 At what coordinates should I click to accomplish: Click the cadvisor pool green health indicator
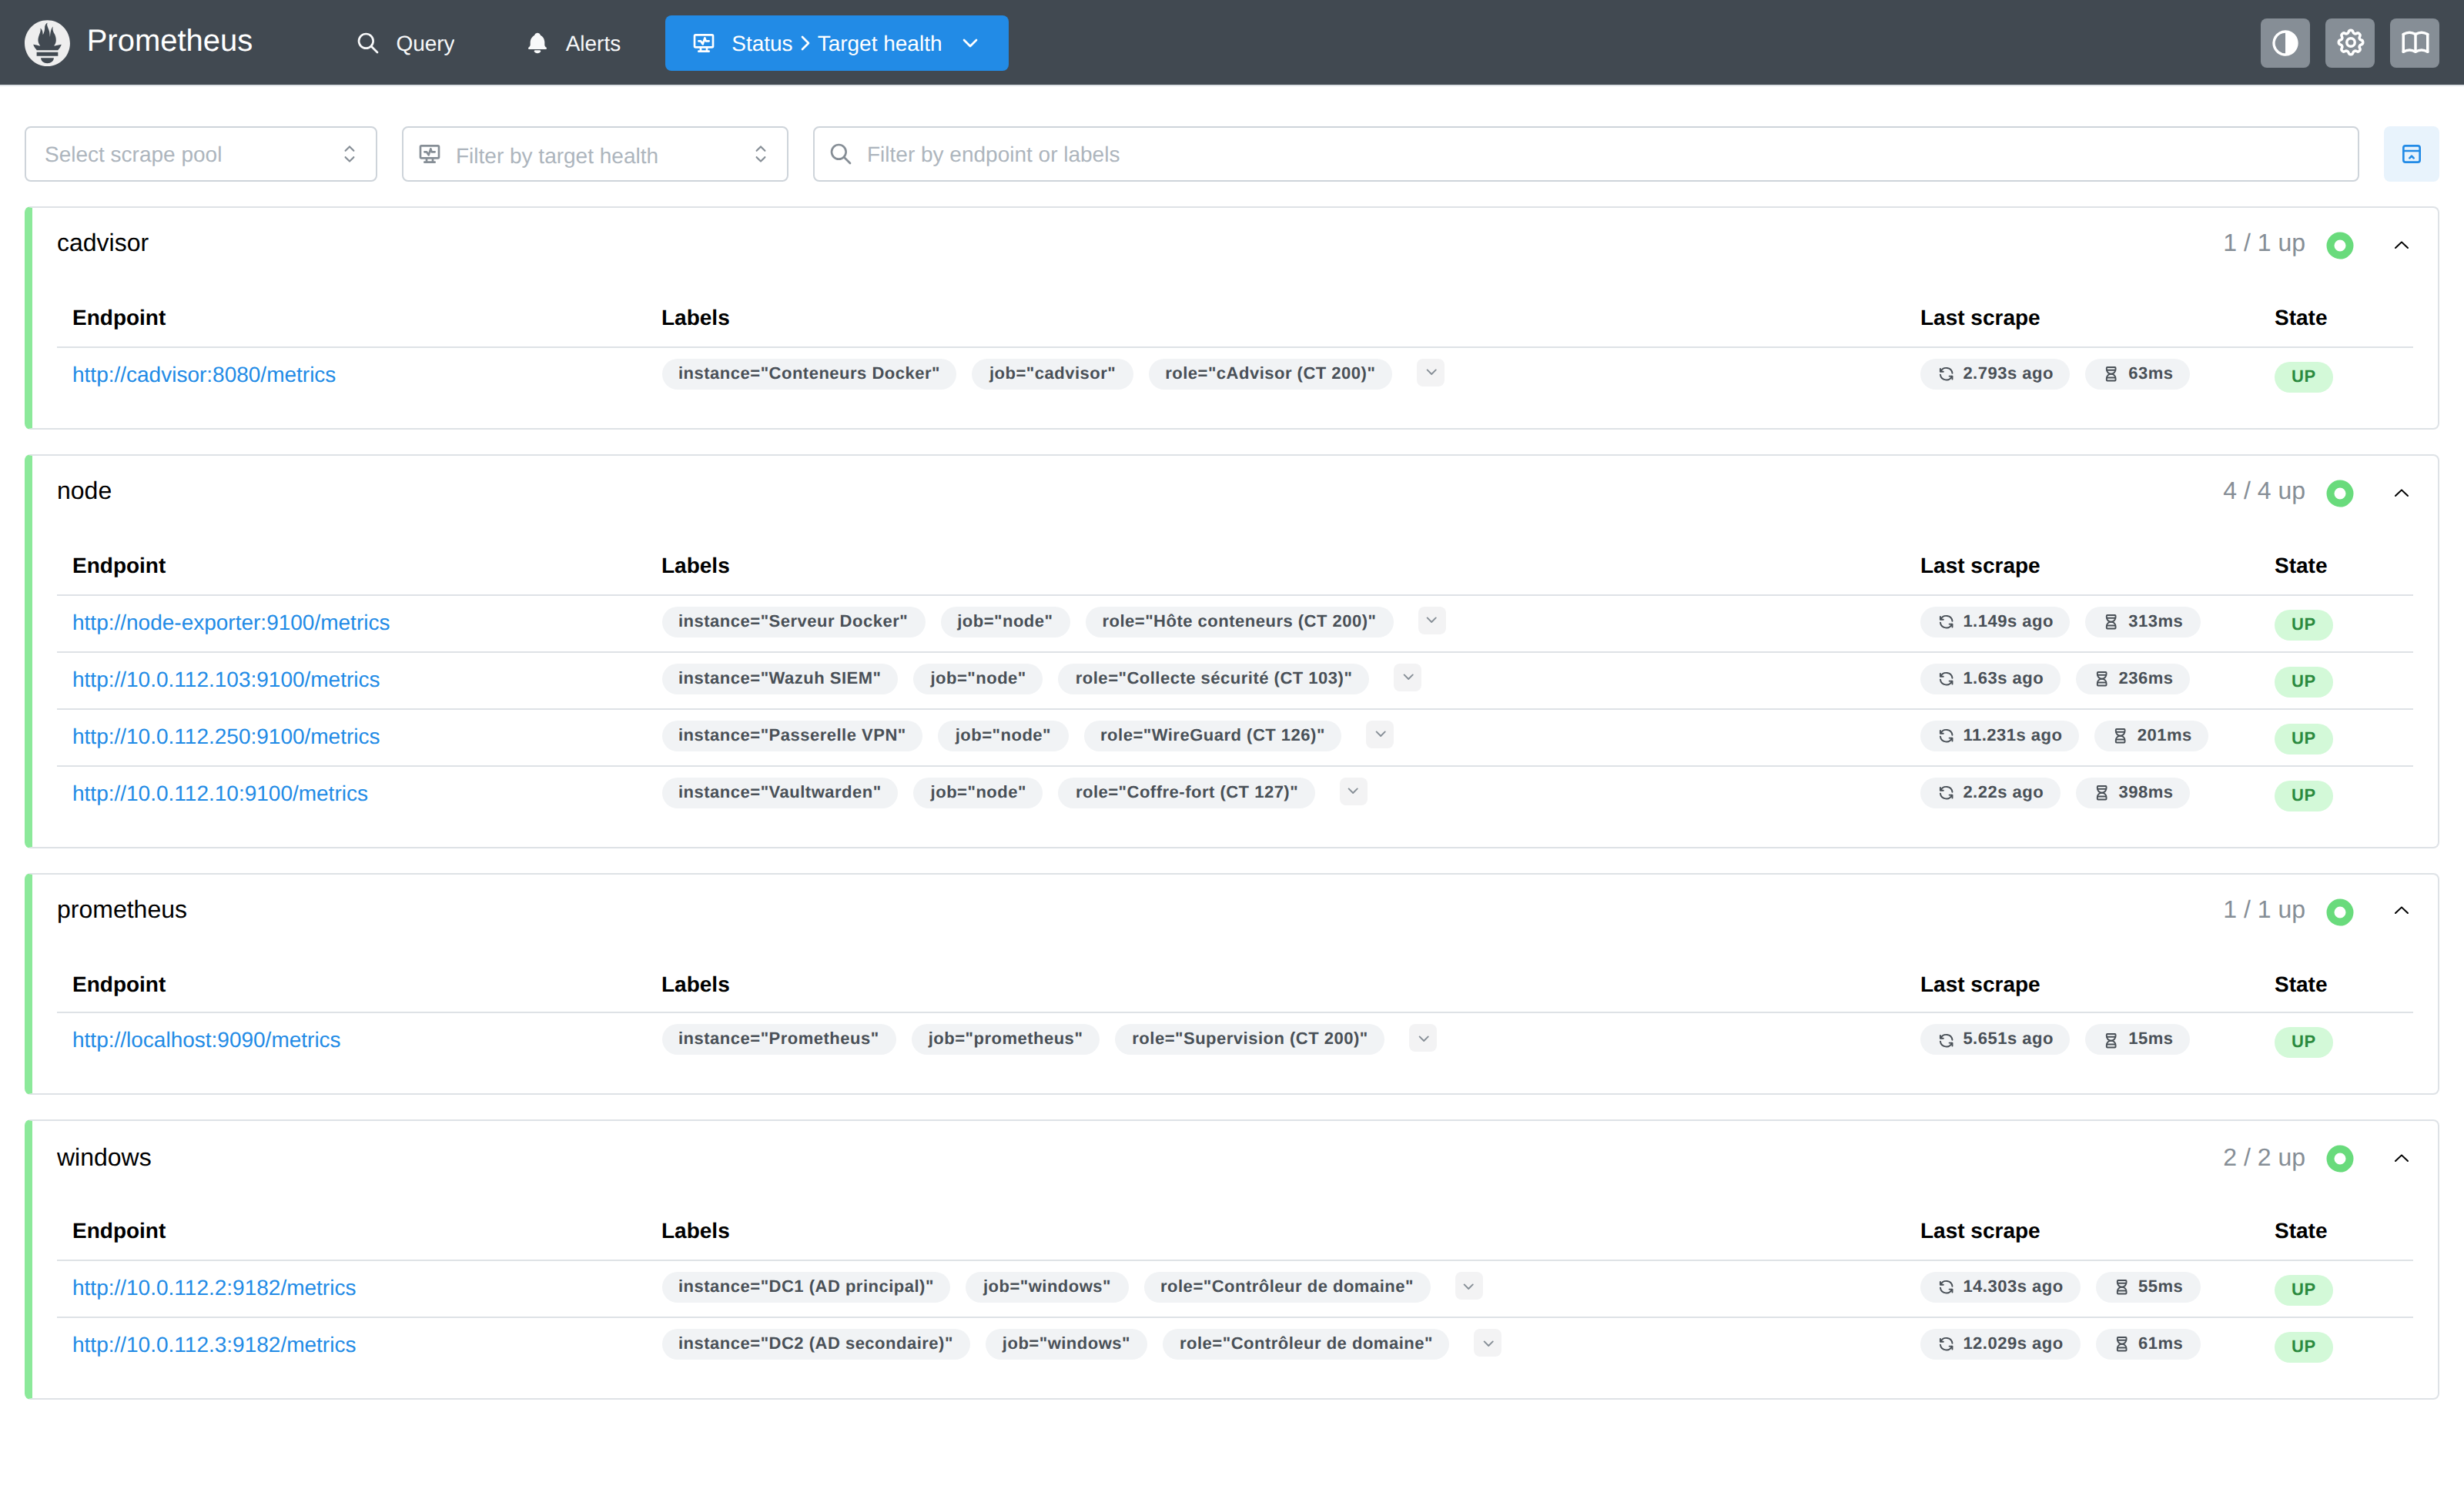pyautogui.click(x=2340, y=245)
